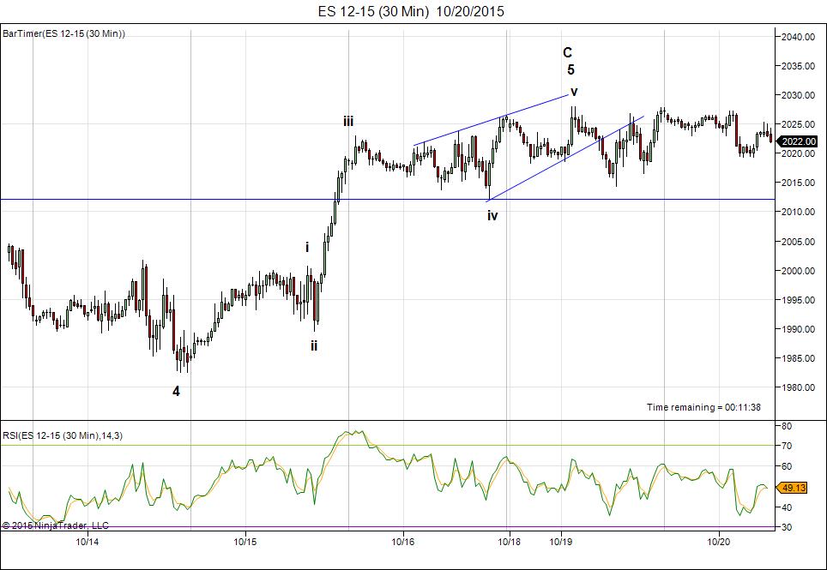Select the lower blue trendline of the wedge
Viewport: 827px width, 570px height.
coord(565,158)
